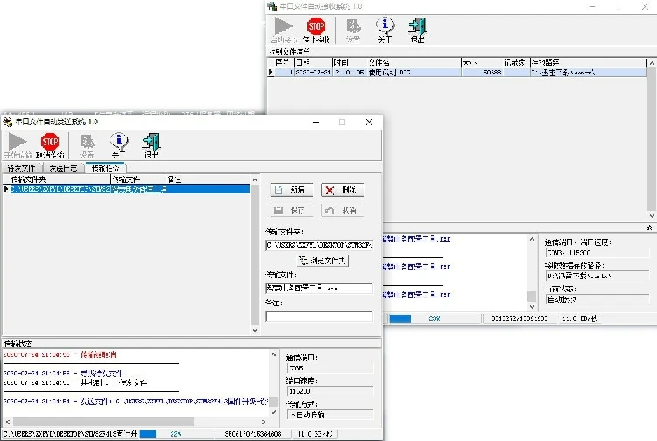Click the 取消 undo button in task panel
The height and width of the screenshot is (441, 657).
point(343,210)
